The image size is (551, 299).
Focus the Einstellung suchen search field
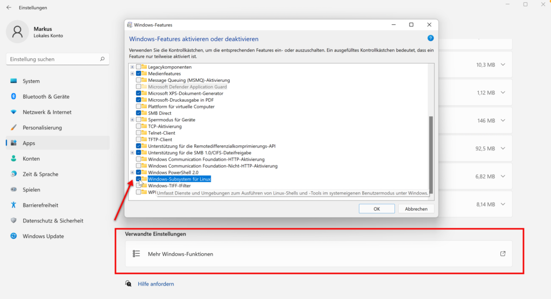[58, 59]
